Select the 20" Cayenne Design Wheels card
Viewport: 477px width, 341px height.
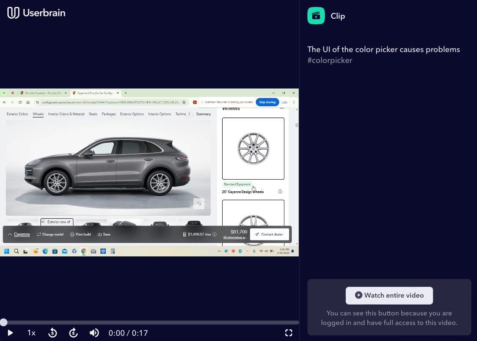coord(253,148)
